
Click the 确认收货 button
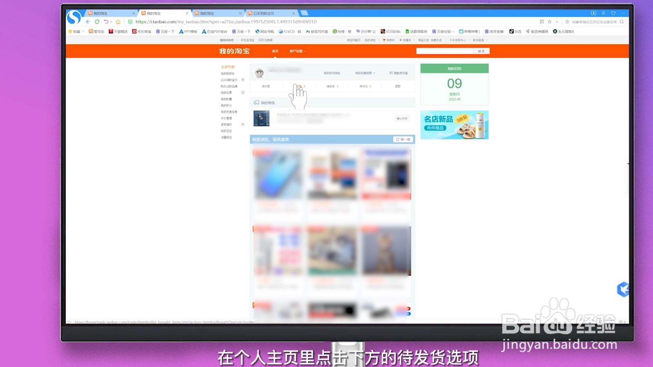402,118
